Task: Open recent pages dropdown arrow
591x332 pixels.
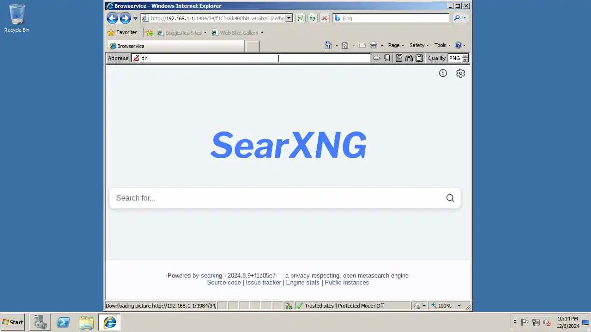Action: (x=135, y=18)
